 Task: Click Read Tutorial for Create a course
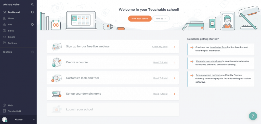point(161,62)
